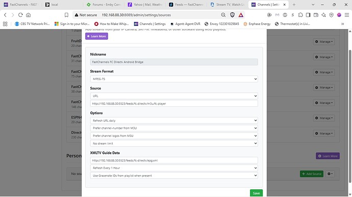Reload the page with the refresh icon
Viewport: 352px width, 197px height.
tap(20, 15)
